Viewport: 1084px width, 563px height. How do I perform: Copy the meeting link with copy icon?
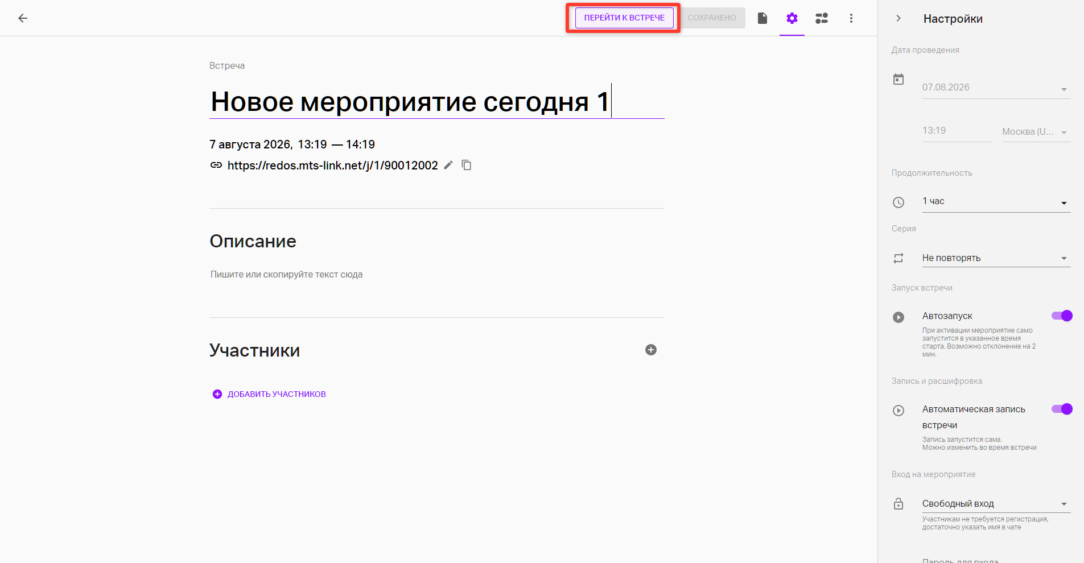click(467, 165)
